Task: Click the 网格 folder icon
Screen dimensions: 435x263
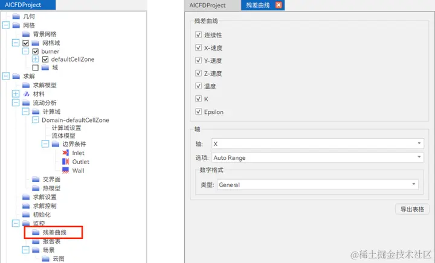Action: point(16,25)
